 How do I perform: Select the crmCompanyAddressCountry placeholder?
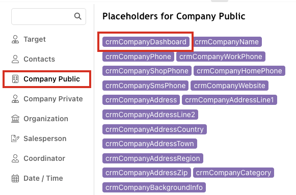[x=154, y=129]
